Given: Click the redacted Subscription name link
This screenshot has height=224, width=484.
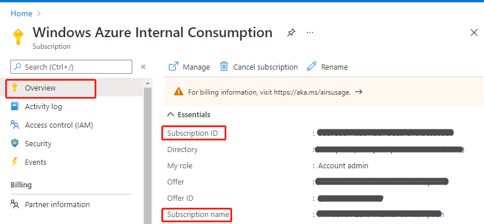Looking at the screenshot, I should [380, 214].
